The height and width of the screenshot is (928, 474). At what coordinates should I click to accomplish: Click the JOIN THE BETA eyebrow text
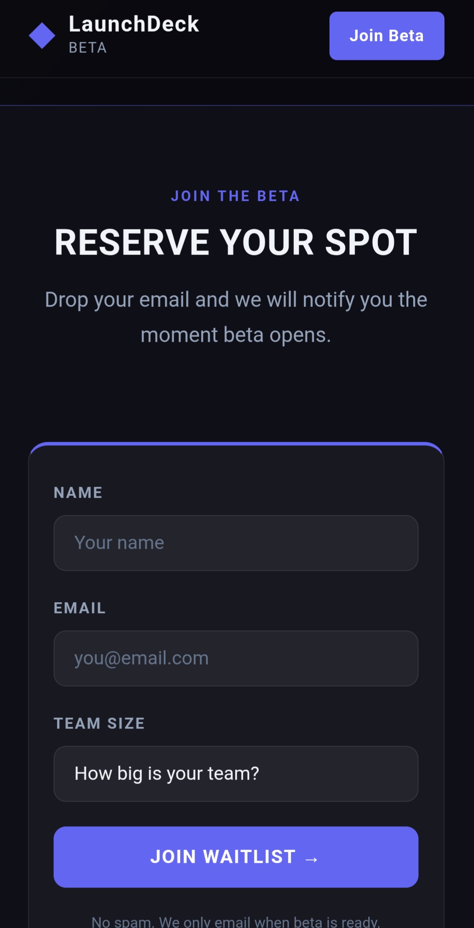pos(236,196)
